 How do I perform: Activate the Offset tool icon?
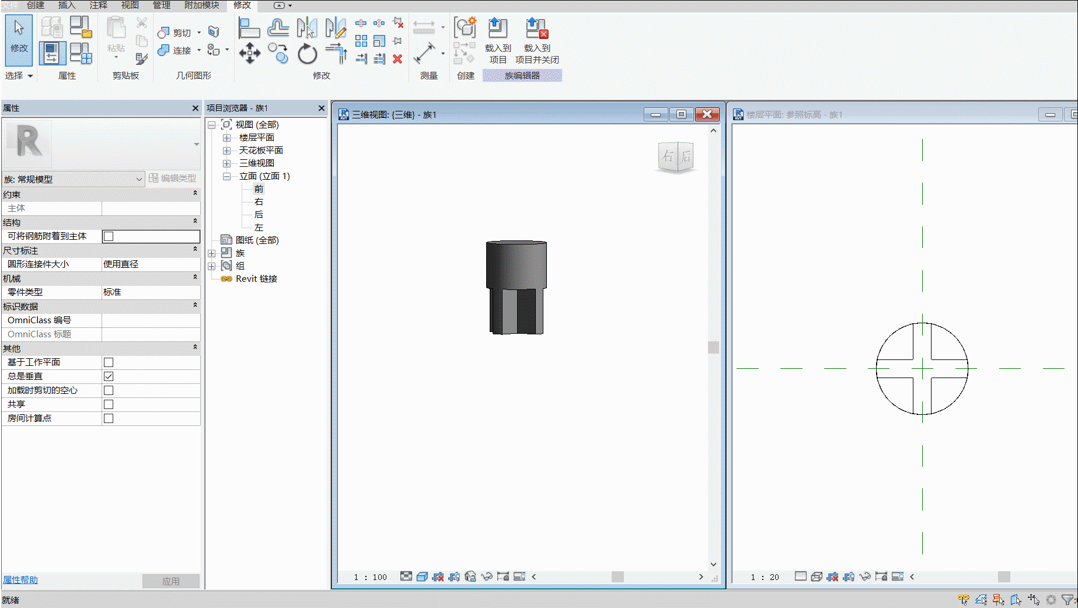pyautogui.click(x=278, y=28)
